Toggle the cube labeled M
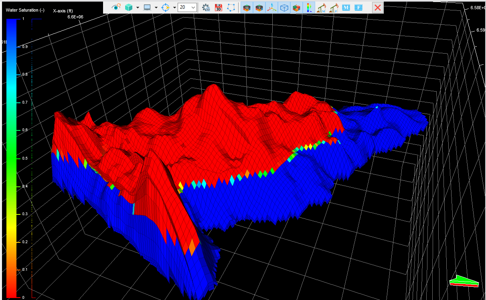Image resolution: width=486 pixels, height=300 pixels. pos(247,7)
